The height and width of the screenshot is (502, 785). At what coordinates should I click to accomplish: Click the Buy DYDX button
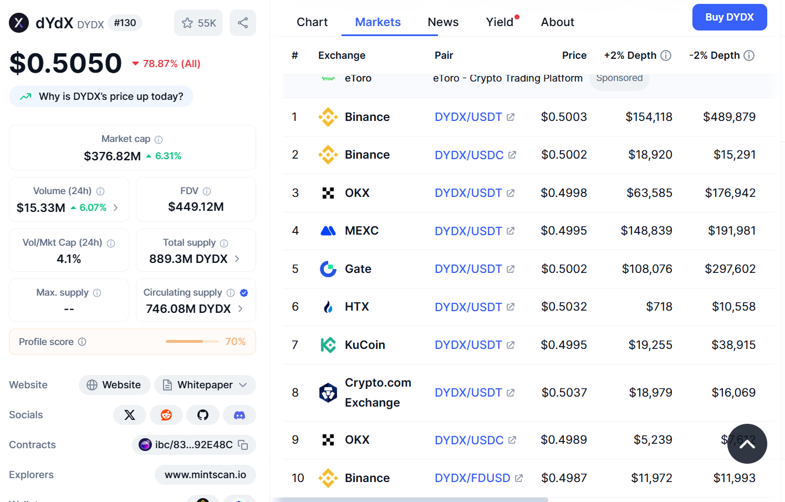point(730,17)
